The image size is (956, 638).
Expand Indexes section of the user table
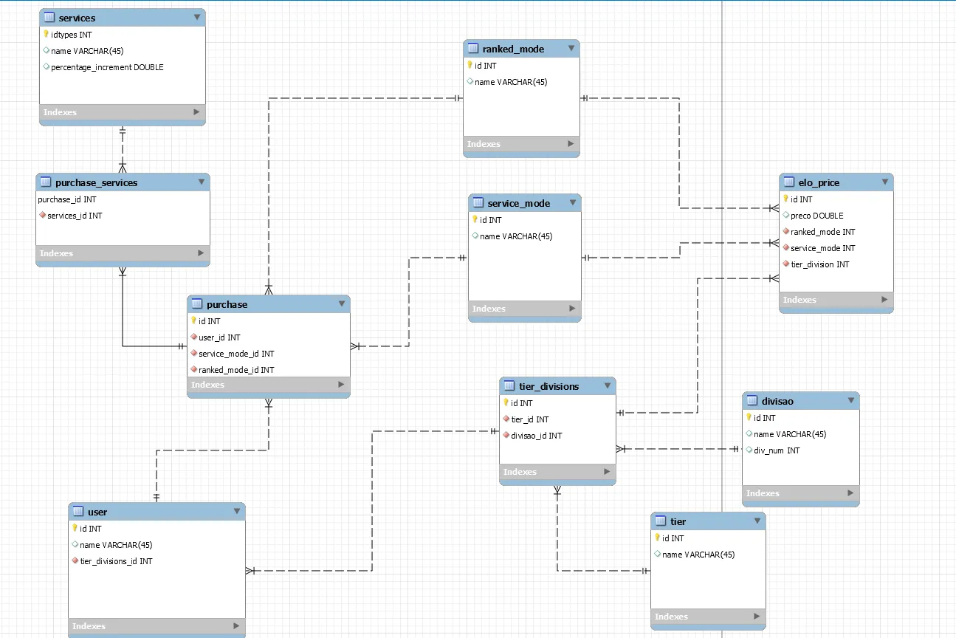[x=235, y=626]
